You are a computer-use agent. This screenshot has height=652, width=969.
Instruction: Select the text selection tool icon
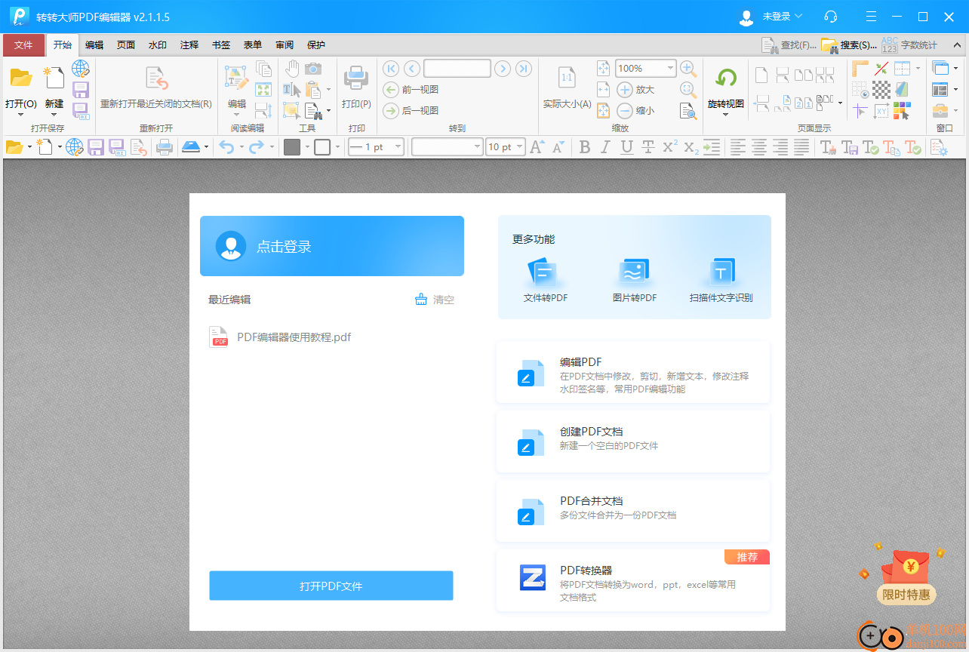tap(292, 90)
